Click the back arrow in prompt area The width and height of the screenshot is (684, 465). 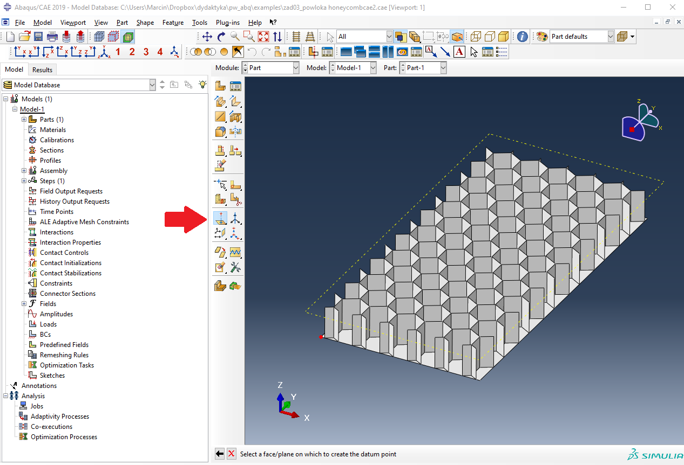click(220, 454)
